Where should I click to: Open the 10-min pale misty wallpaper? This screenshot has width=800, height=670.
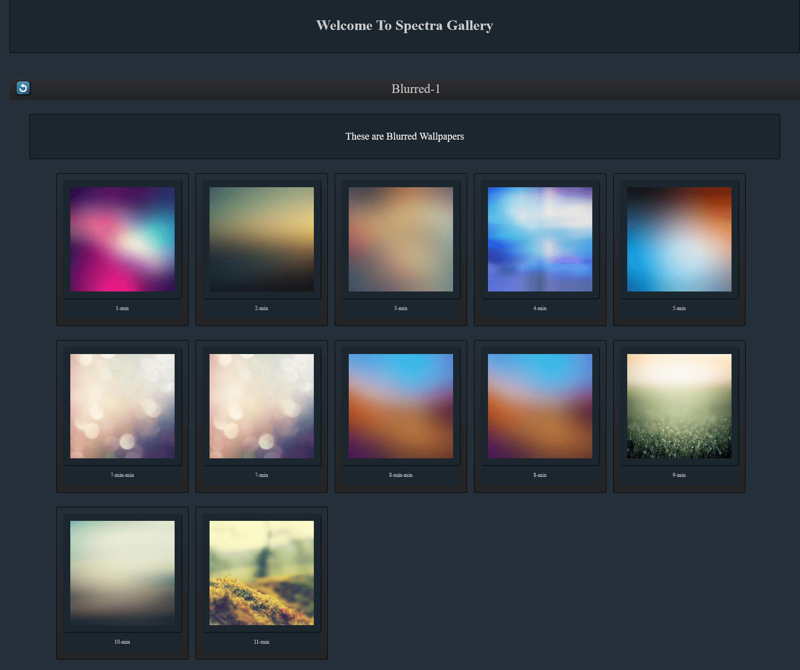point(122,573)
